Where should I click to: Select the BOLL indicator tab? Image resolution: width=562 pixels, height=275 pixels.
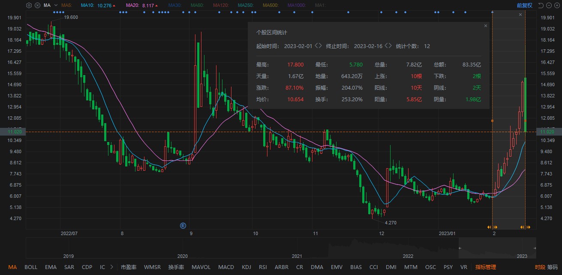coord(31,267)
